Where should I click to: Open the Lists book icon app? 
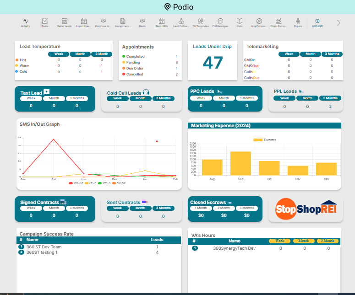tap(240, 22)
